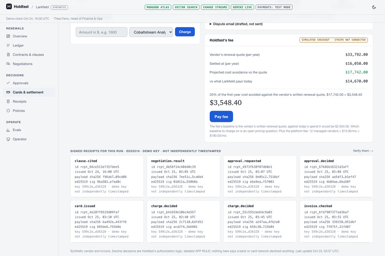Select the clause.cited receipt card

click(107, 176)
